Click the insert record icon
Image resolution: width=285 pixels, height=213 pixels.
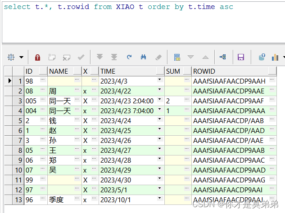[52, 58]
